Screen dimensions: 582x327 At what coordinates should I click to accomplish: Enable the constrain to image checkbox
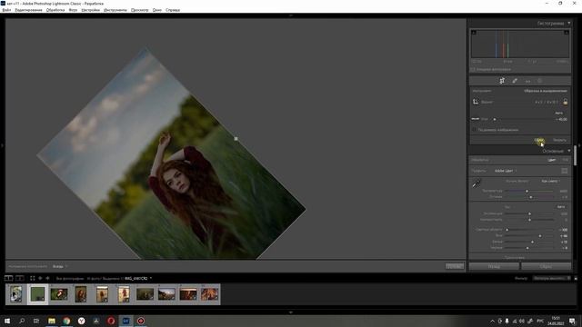click(474, 130)
